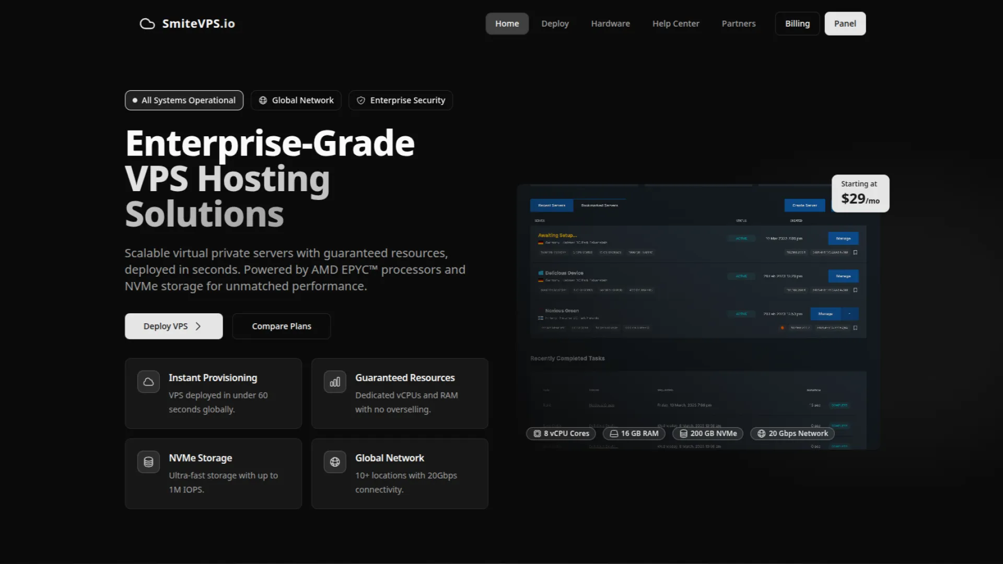1003x564 pixels.
Task: Click the globe icon in the 20 Gbps Network badge
Action: pyautogui.click(x=761, y=433)
